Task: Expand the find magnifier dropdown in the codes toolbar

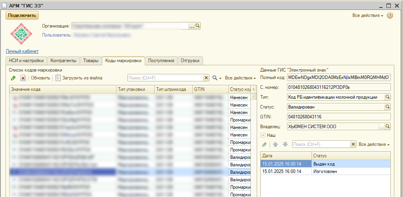Action: tap(217, 78)
